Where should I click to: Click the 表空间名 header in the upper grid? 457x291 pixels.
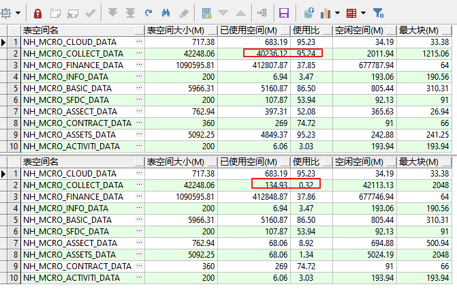(x=82, y=30)
